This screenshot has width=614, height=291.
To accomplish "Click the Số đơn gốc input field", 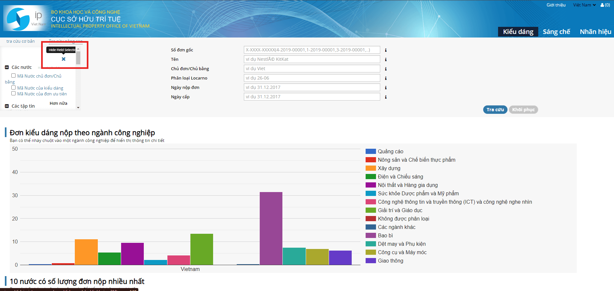I will pos(312,50).
